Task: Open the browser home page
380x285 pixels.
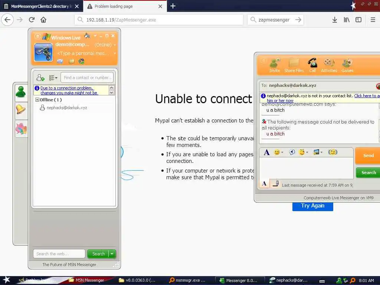Action: 43,20
